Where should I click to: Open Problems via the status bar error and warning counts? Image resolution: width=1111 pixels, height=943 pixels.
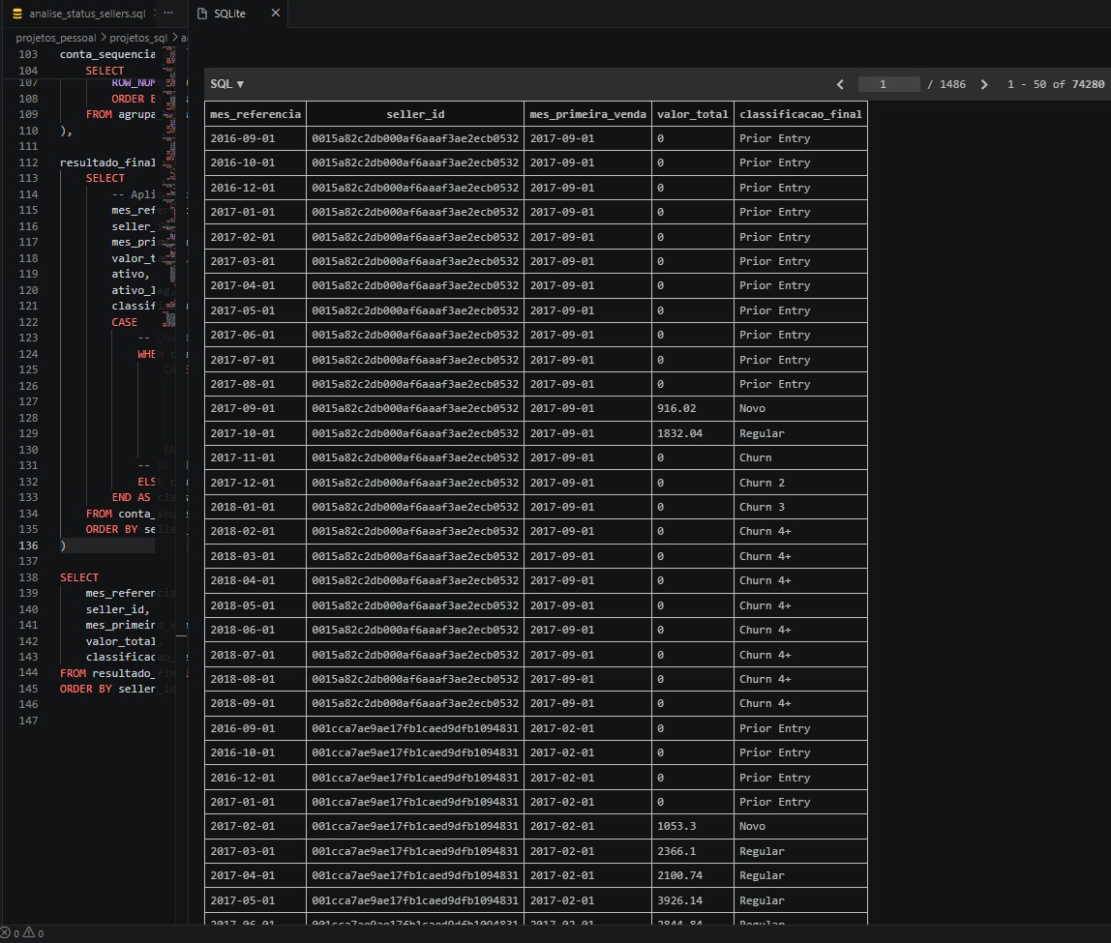click(22, 933)
